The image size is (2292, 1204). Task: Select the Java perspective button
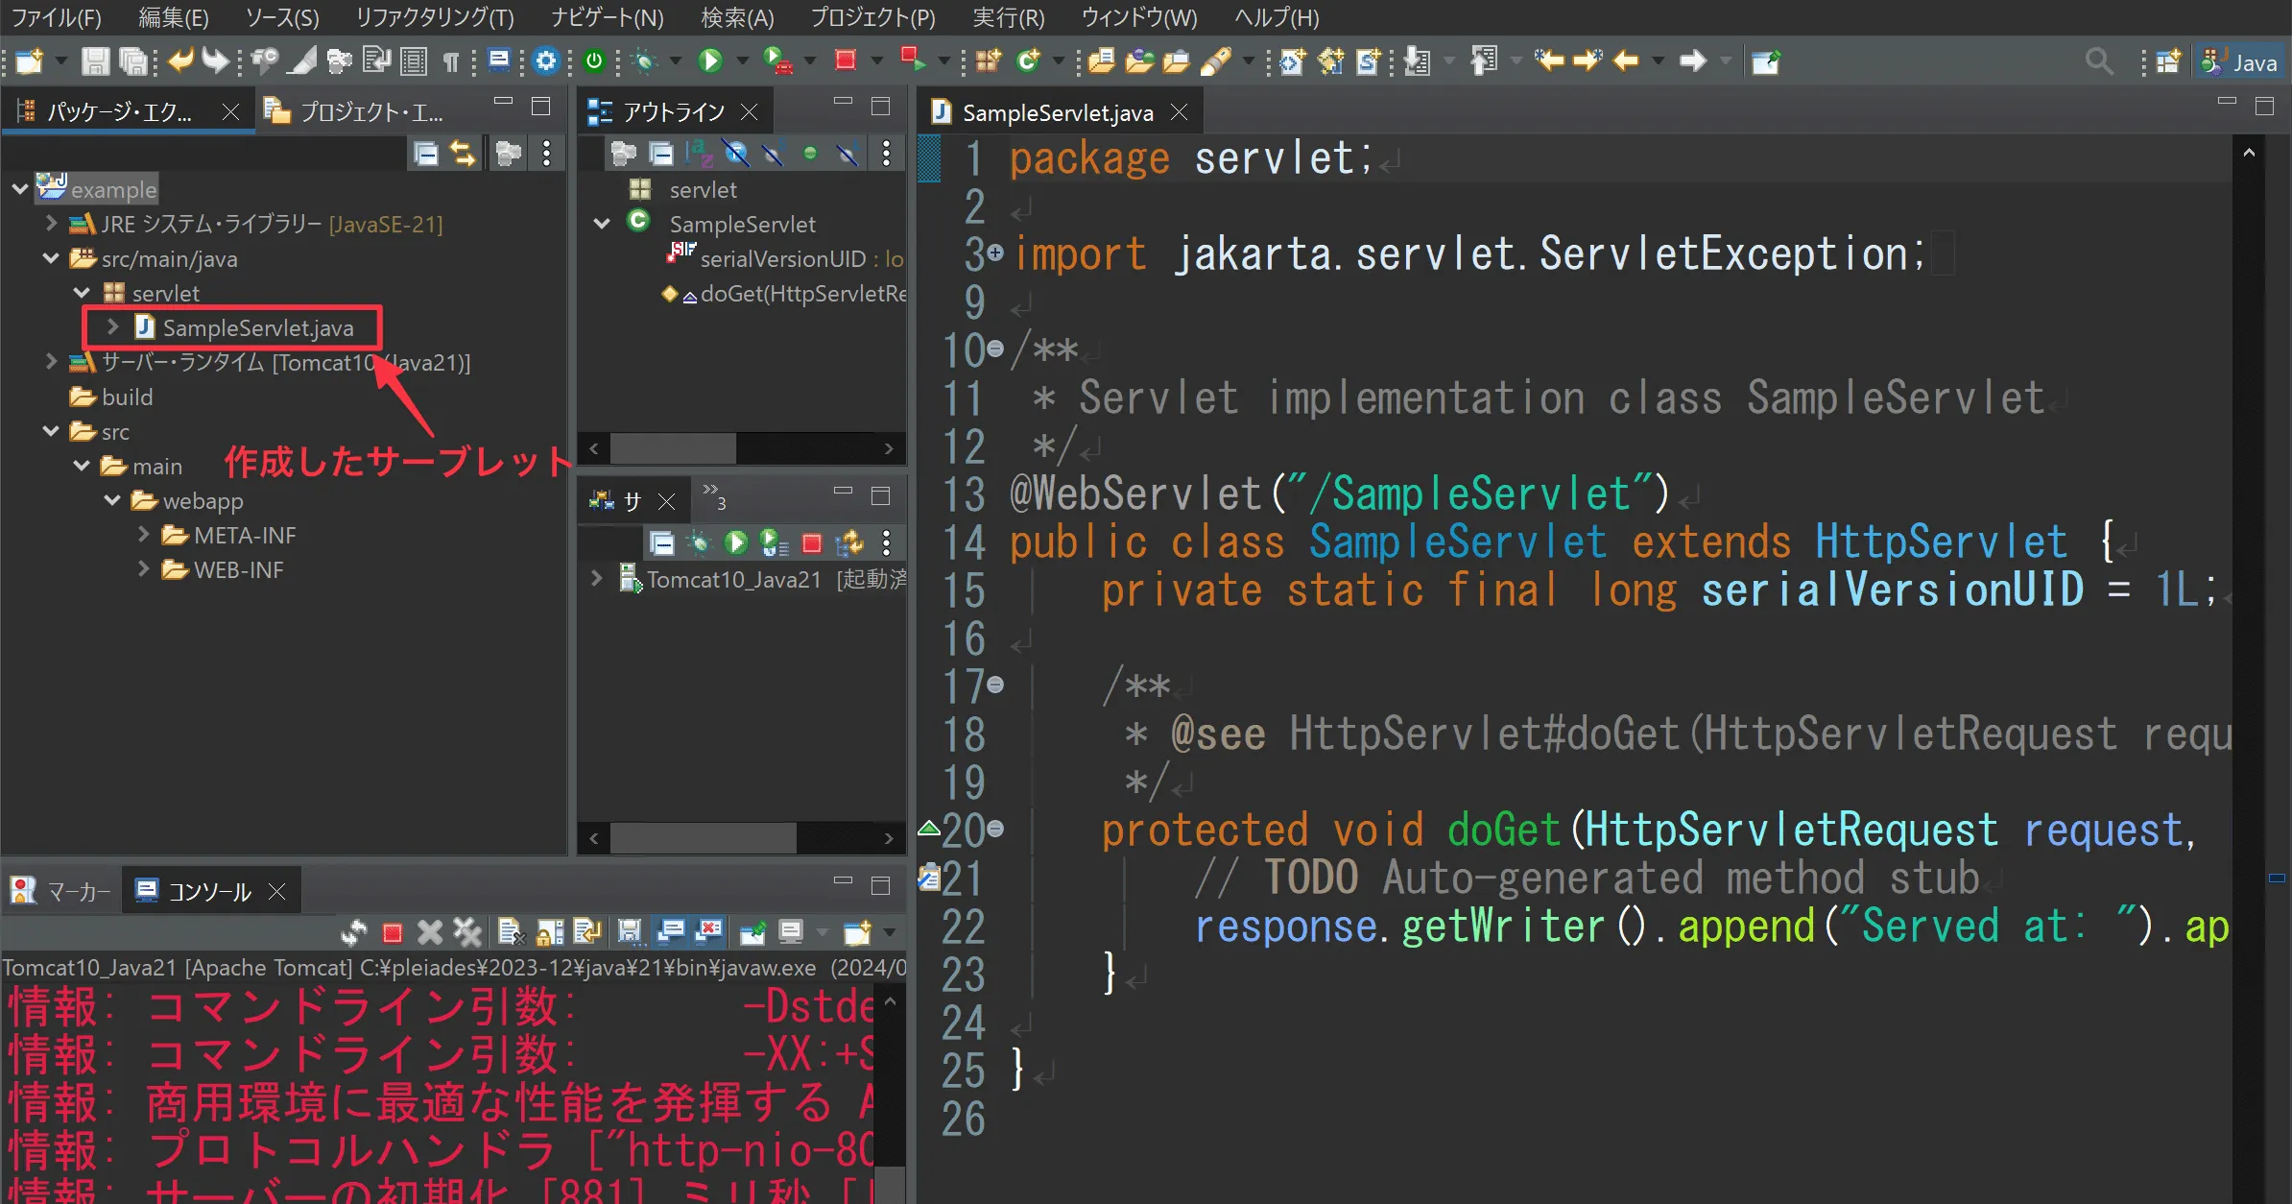(2239, 62)
